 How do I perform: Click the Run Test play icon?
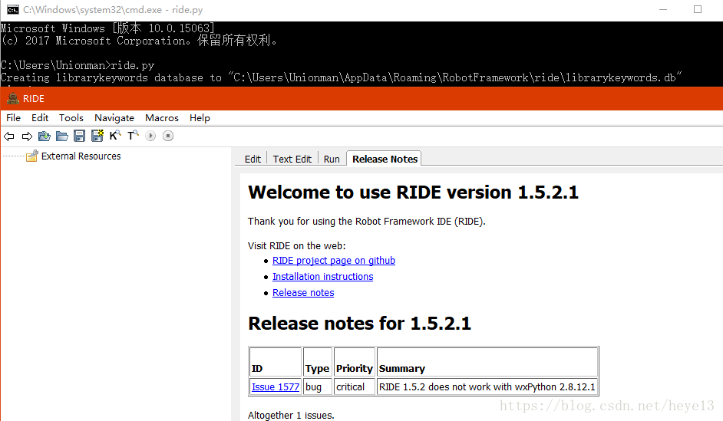click(x=150, y=136)
